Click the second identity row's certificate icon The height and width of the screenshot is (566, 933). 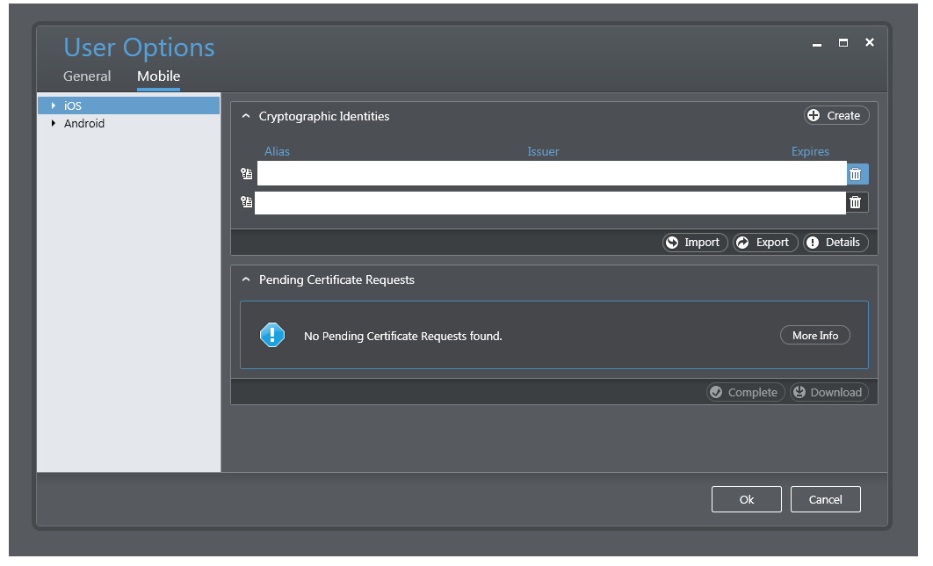[x=246, y=202]
